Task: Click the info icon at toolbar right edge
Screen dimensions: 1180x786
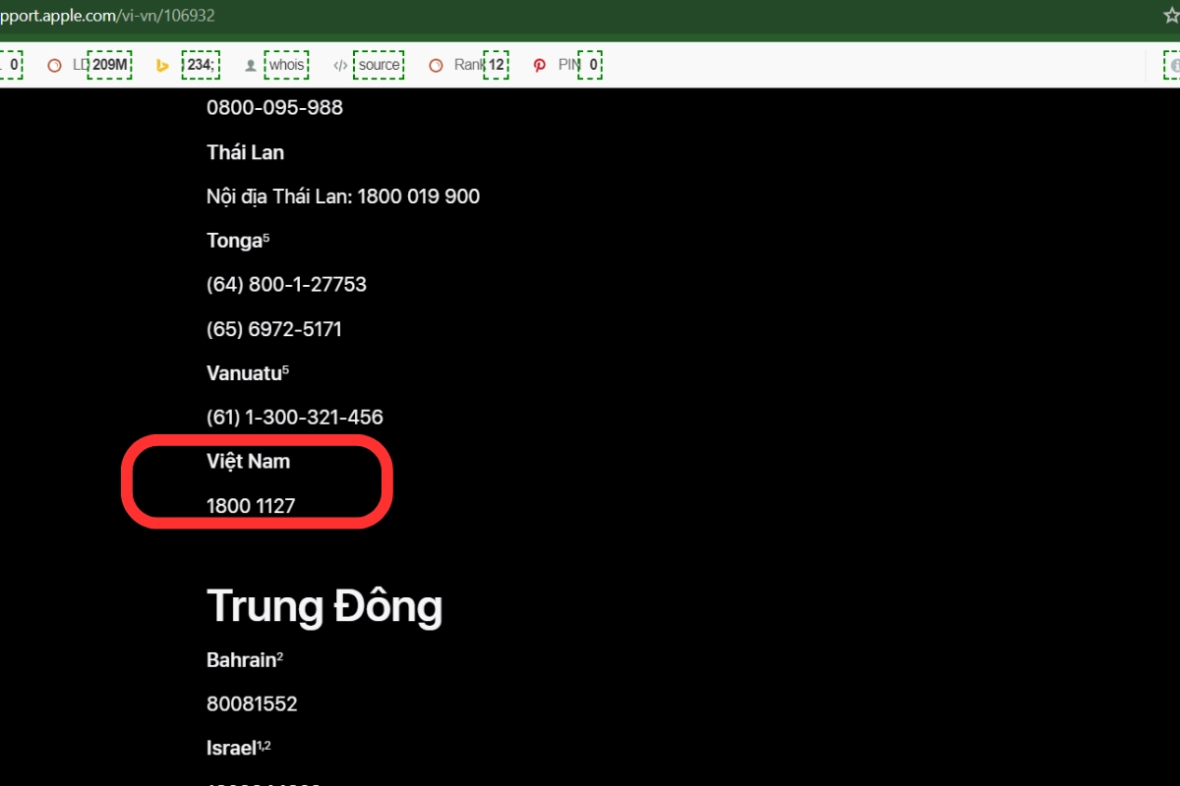Action: tap(1172, 66)
